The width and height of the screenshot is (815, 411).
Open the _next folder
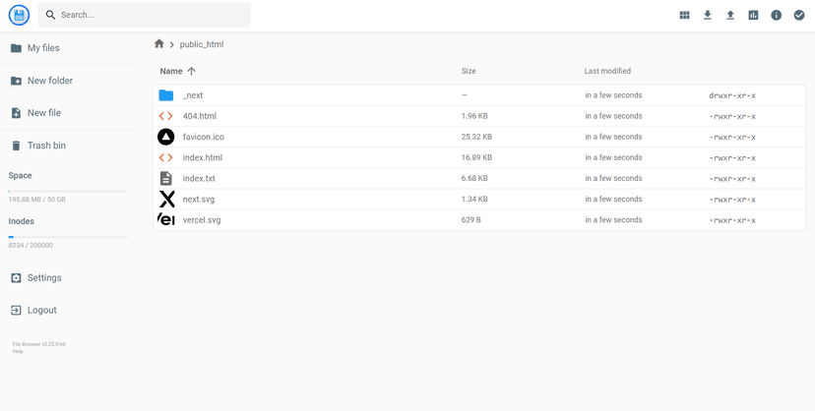click(x=193, y=95)
